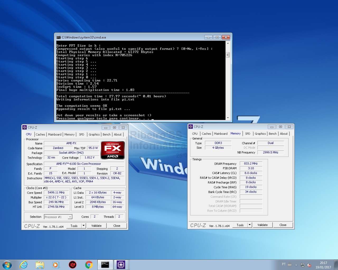338x270 pixels.
Task: Click the Core Speed value 5499.11 MHz
Action: [x=56, y=192]
